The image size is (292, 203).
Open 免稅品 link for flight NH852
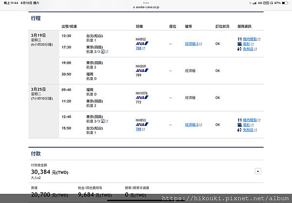[x=248, y=49]
